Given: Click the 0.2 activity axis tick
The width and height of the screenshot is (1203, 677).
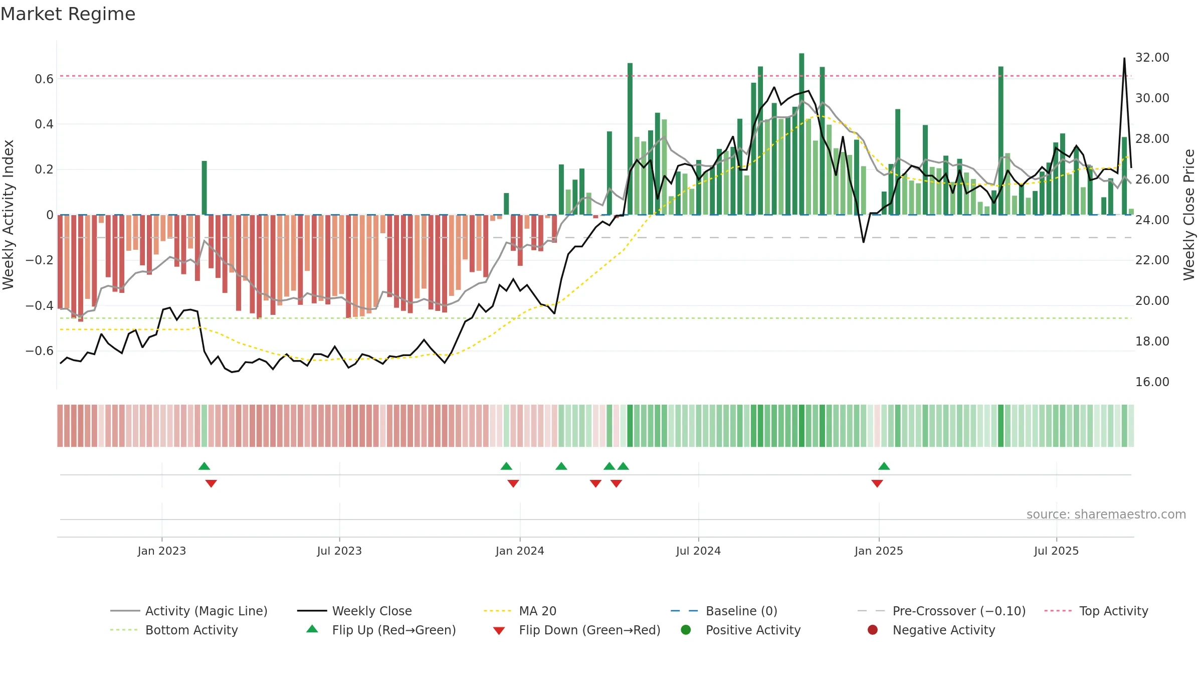Looking at the screenshot, I should tap(44, 170).
